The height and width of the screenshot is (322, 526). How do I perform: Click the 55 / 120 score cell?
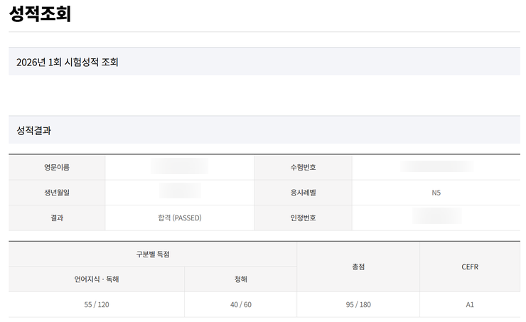point(97,304)
